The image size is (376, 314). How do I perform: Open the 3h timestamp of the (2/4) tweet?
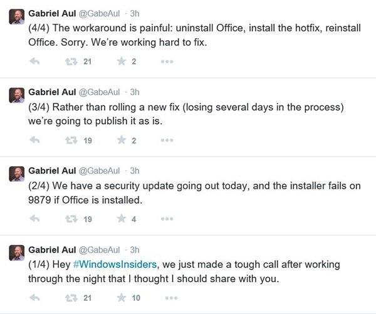(135, 171)
